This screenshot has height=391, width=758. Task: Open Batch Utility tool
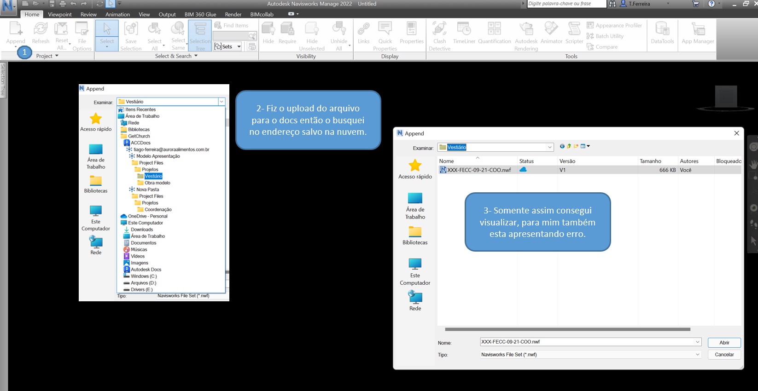pyautogui.click(x=605, y=36)
